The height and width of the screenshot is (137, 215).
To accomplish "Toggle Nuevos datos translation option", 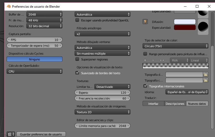I will (197, 104).
